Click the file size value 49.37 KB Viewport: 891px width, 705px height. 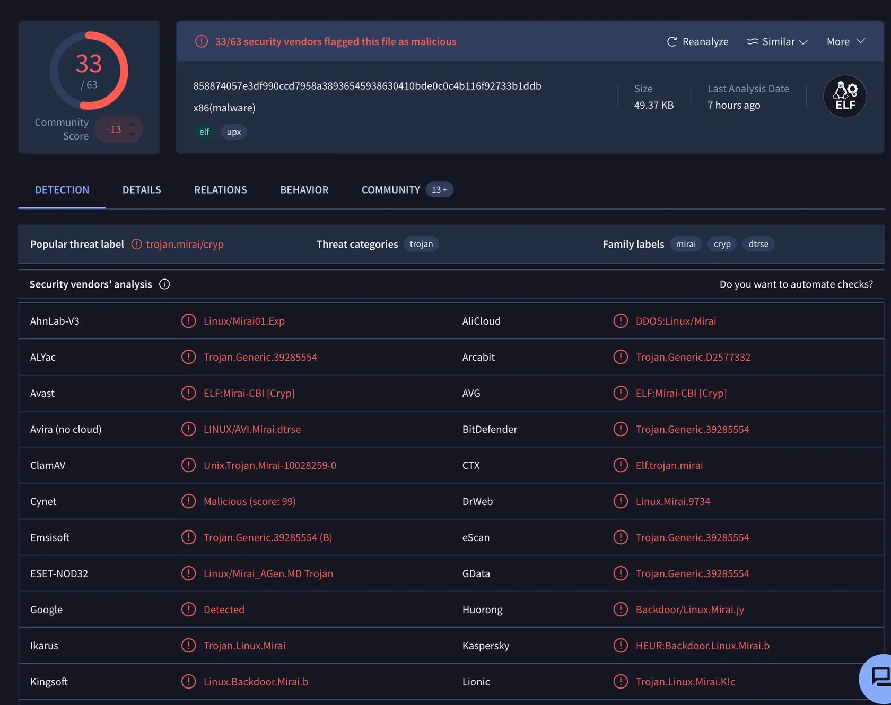[654, 105]
